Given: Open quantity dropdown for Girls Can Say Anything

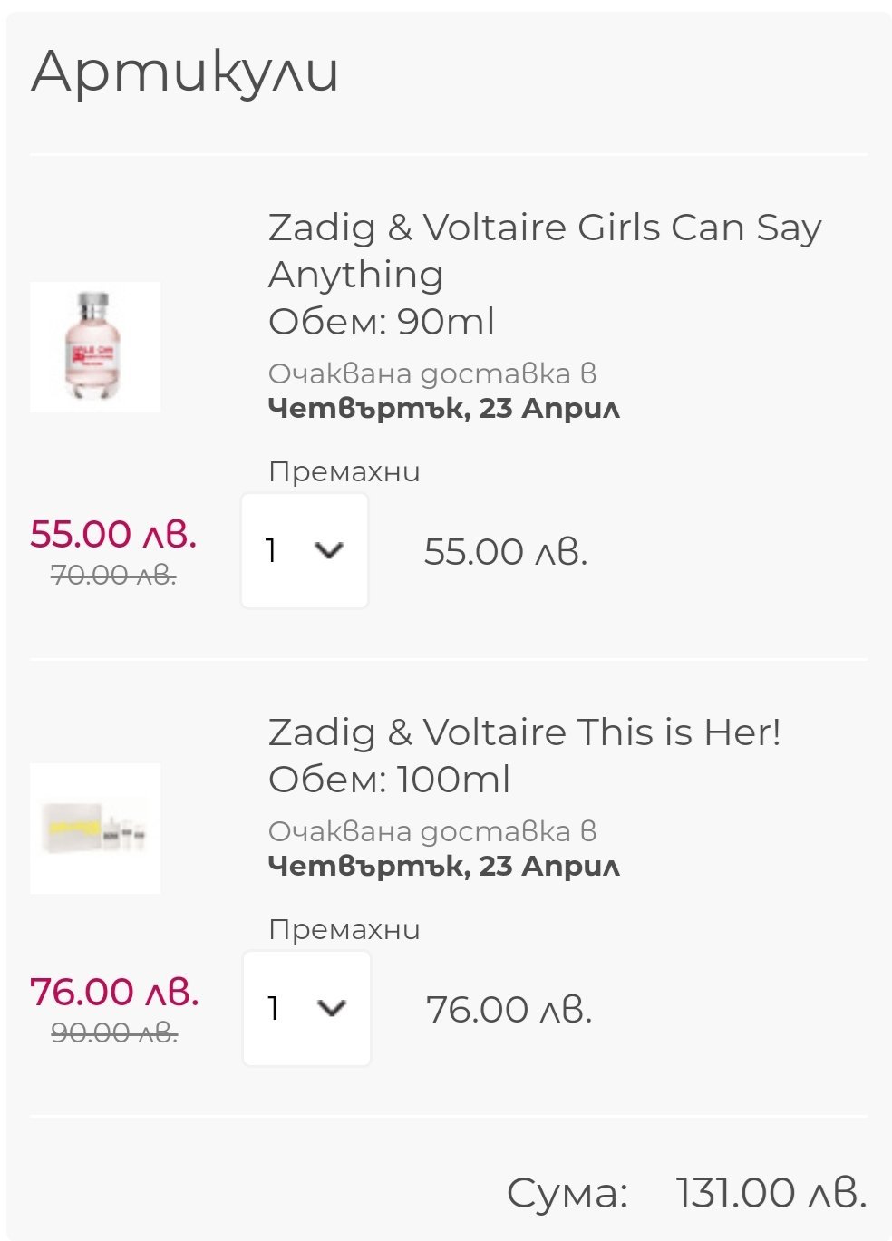Looking at the screenshot, I should tap(305, 550).
